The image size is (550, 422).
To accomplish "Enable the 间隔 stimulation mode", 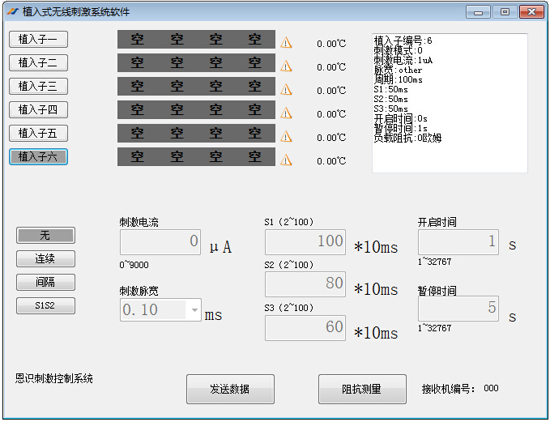I will (45, 282).
